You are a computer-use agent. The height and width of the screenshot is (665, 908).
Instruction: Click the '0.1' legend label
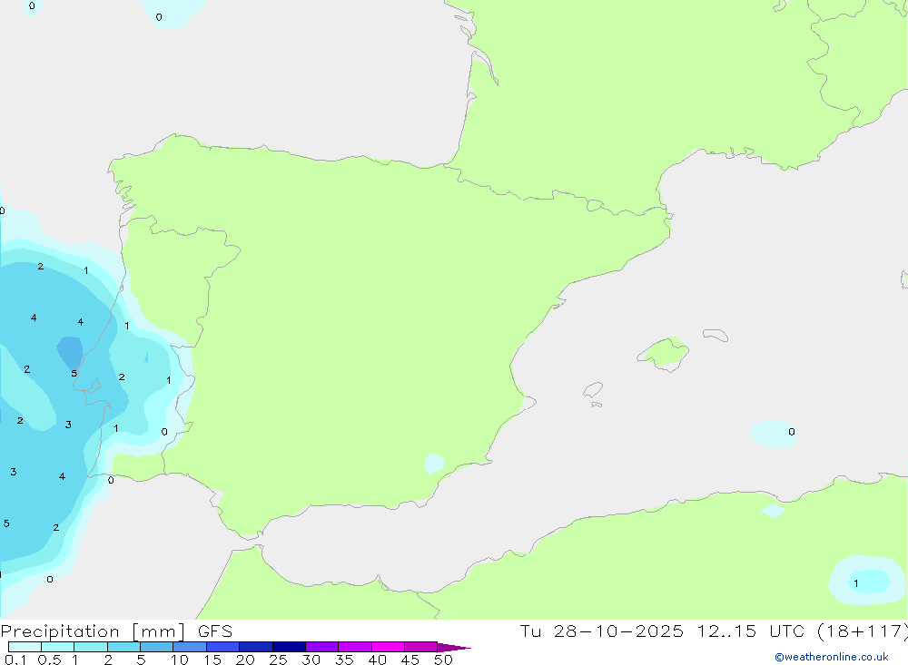click(x=15, y=660)
